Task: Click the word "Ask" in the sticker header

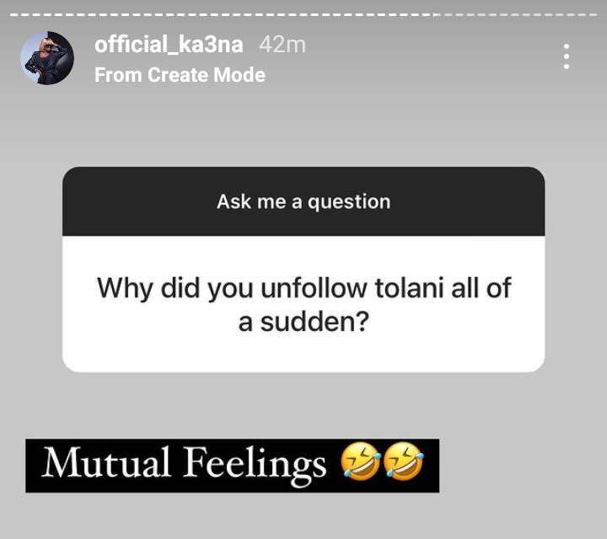Action: click(x=233, y=202)
